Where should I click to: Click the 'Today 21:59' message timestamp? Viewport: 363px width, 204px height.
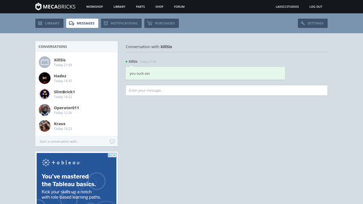click(148, 62)
